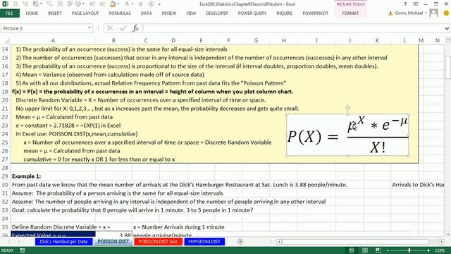The height and width of the screenshot is (254, 451).
Task: Select the POISSON.DIST sheet tab
Action: (x=113, y=241)
